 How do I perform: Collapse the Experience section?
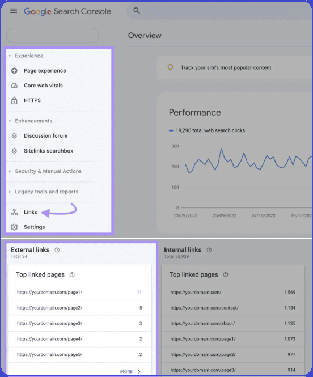click(x=10, y=56)
